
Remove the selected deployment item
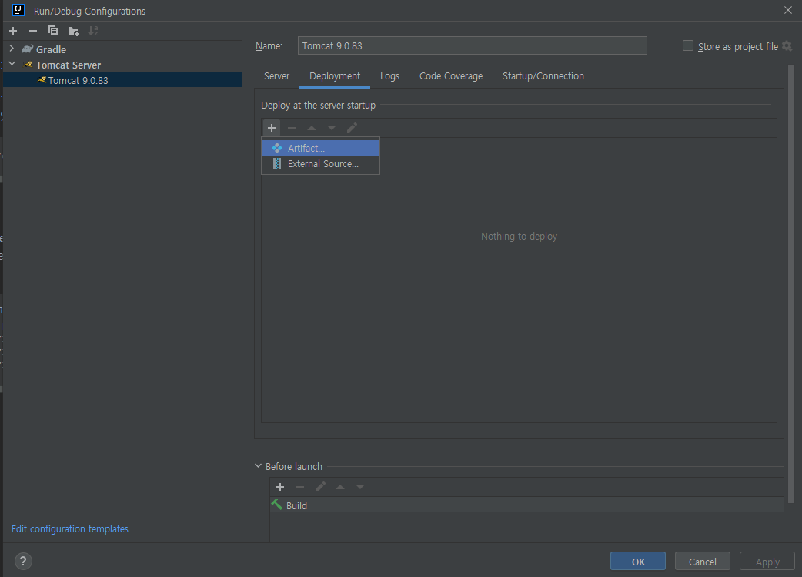[292, 127]
